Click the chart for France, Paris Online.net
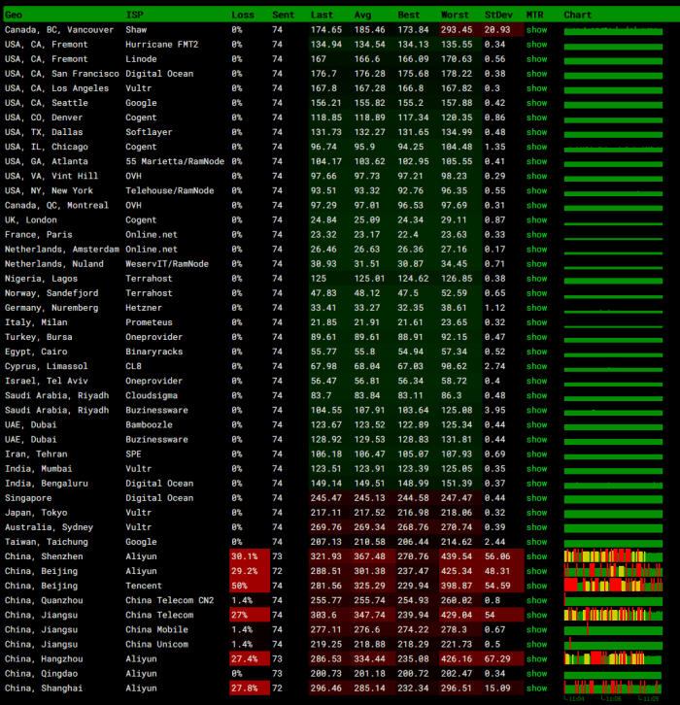The image size is (680, 705). 612,234
